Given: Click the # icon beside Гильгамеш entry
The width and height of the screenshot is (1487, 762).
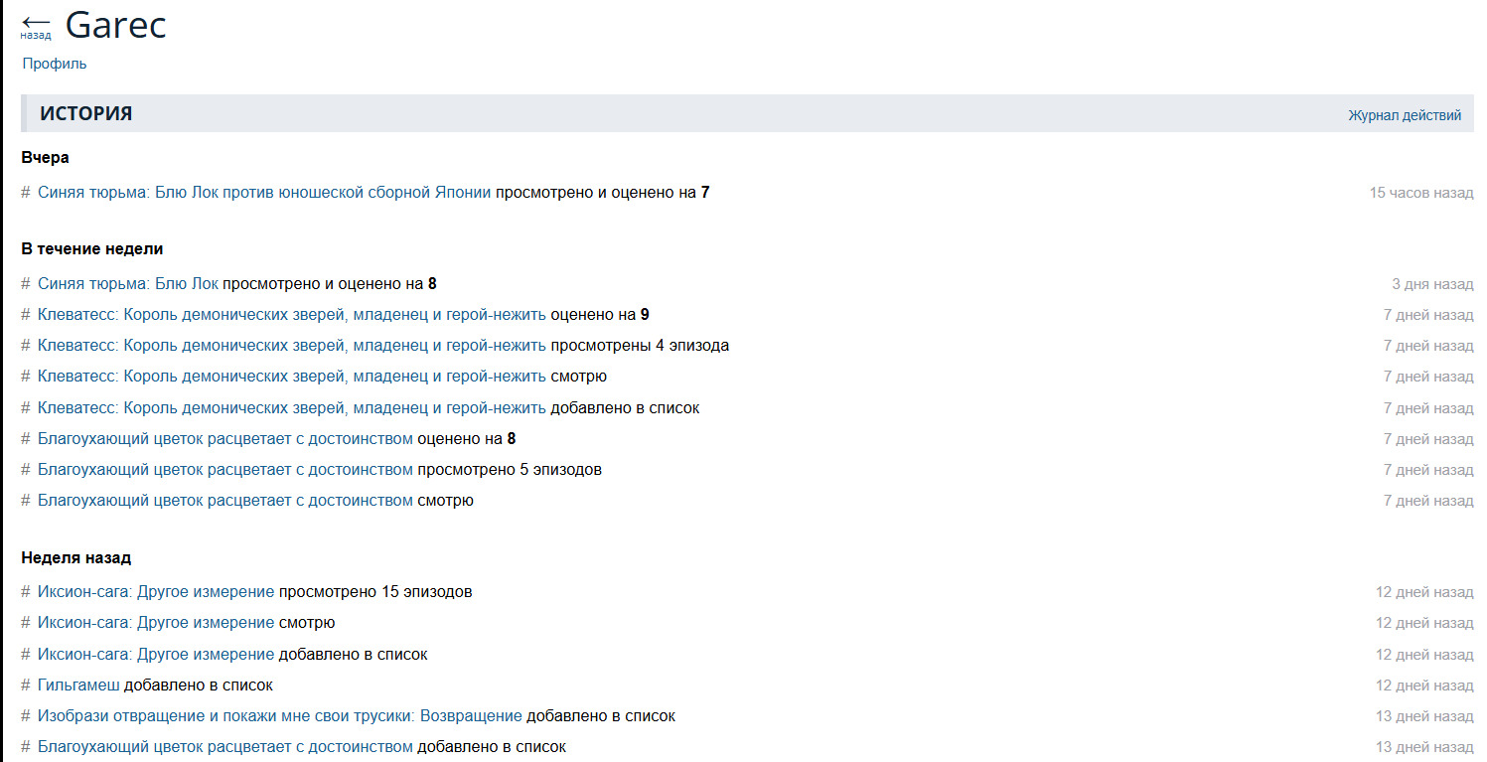Looking at the screenshot, I should [x=26, y=686].
